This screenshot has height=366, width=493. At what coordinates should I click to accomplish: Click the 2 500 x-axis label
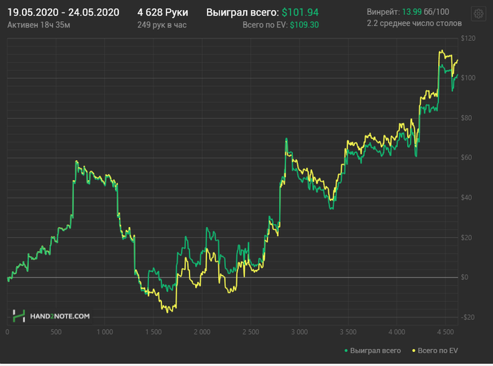(x=251, y=332)
